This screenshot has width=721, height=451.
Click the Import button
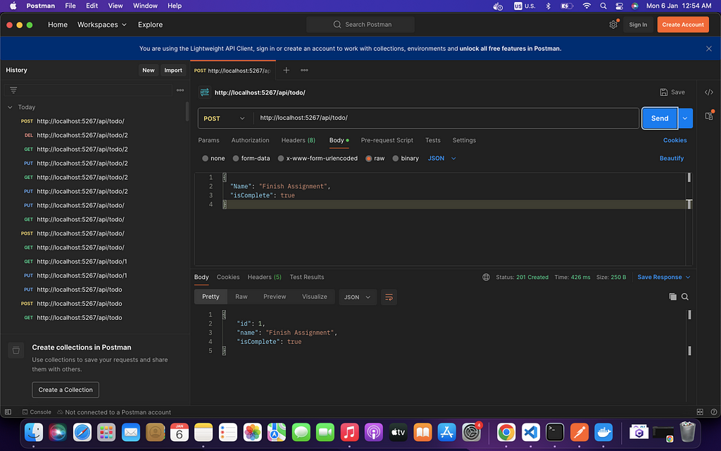tap(173, 70)
